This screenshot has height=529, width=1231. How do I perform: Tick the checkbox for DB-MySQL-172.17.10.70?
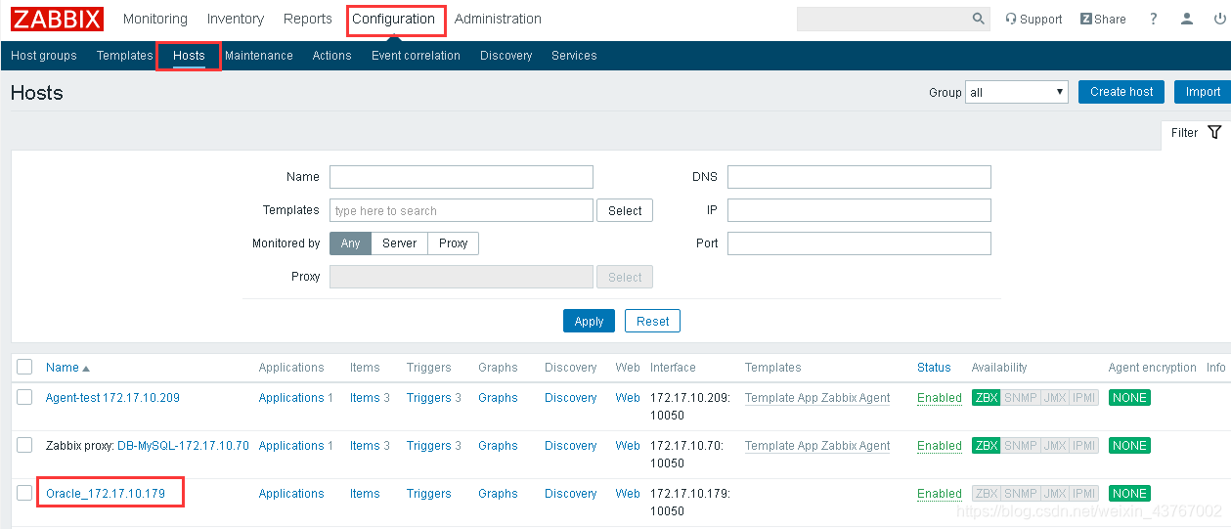pos(24,444)
